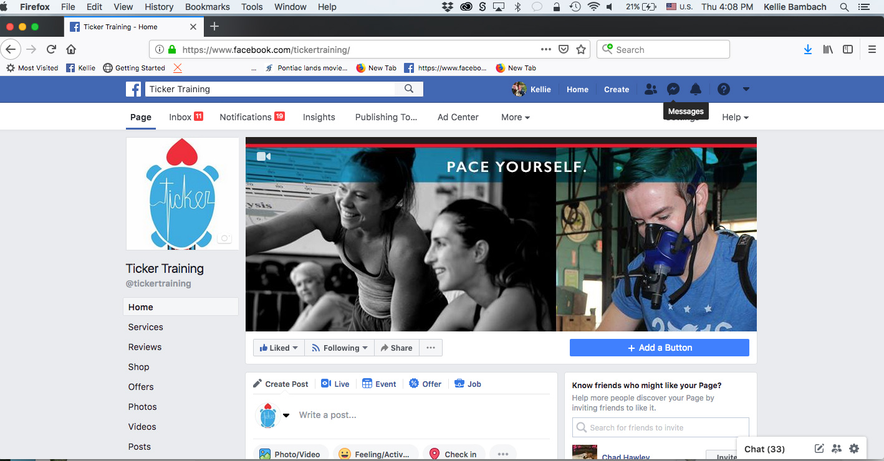Click the Share button

coord(396,348)
